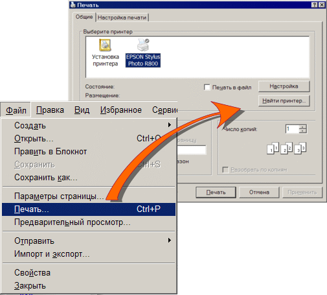Screen dimensions: 327x295
Task: Open the Избранное menu
Action: pos(121,110)
